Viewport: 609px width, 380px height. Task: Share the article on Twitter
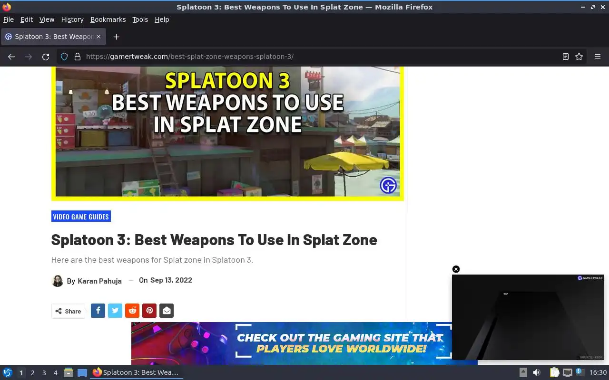115,311
